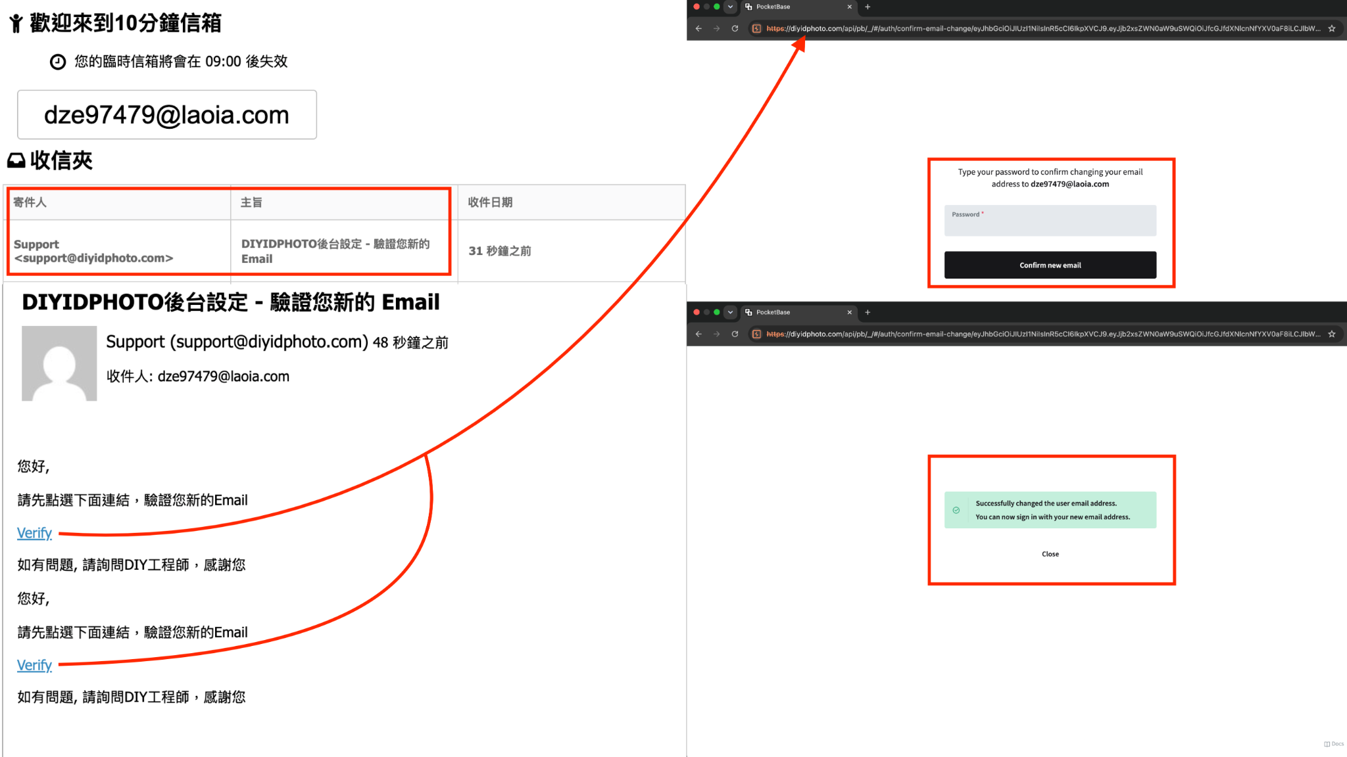
Task: Close the PocketBase tab in the lower browser window
Action: click(849, 312)
